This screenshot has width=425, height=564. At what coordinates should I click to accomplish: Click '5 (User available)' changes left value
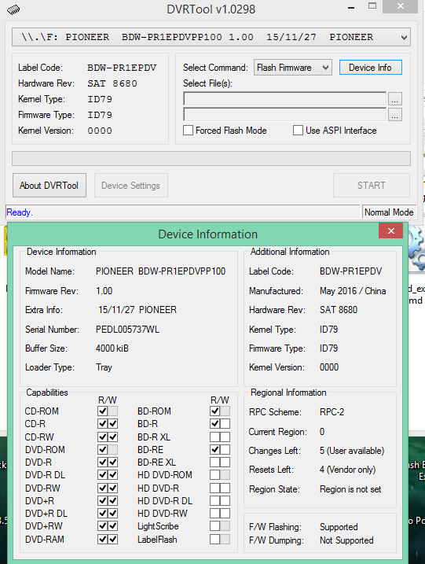tap(352, 451)
